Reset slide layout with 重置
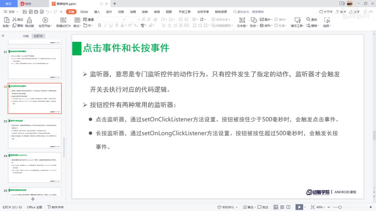Image resolution: width=376 pixels, height=211 pixels. pyautogui.click(x=88, y=20)
